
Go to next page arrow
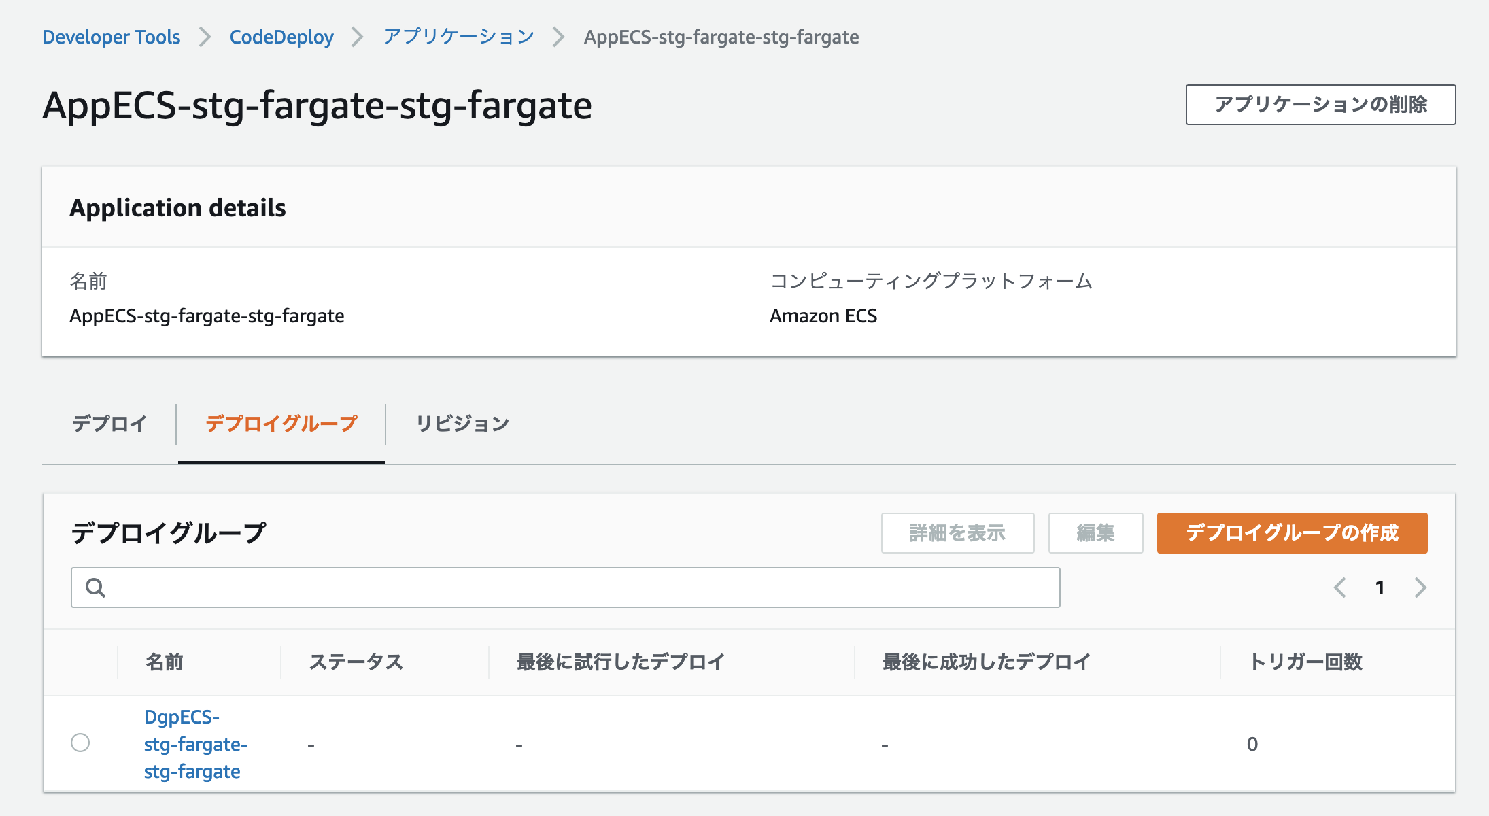click(1420, 588)
